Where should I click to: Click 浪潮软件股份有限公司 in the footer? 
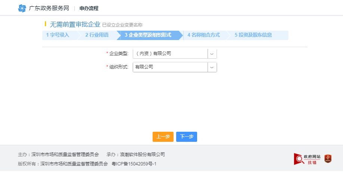tap(142, 154)
